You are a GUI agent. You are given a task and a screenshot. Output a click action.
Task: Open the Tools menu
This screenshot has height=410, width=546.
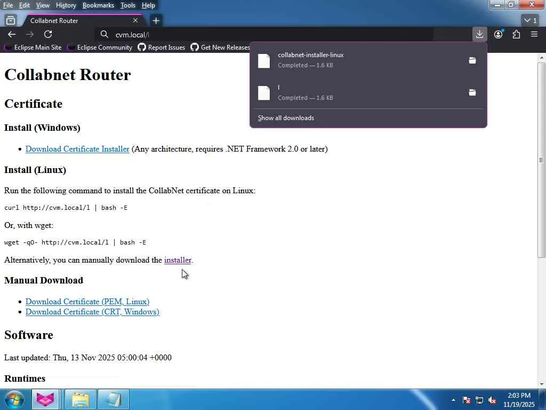coord(128,5)
